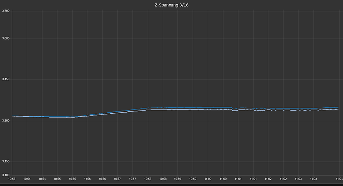Pick the 3.150 y-axis label
Viewport: 343px width, 186px height.
[x=6, y=161]
